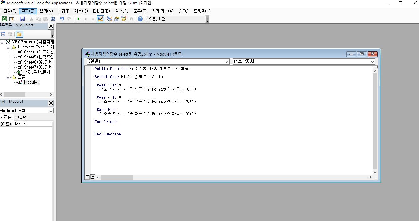The height and width of the screenshot is (221, 419).
Task: Collapse the 모듈 folder in project tree
Action: click(x=8, y=77)
